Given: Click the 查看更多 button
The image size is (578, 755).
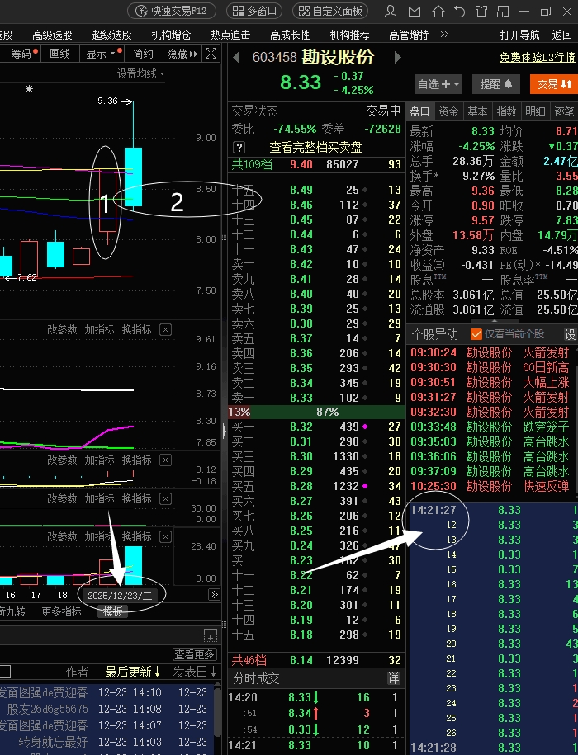Looking at the screenshot, I should click(195, 654).
